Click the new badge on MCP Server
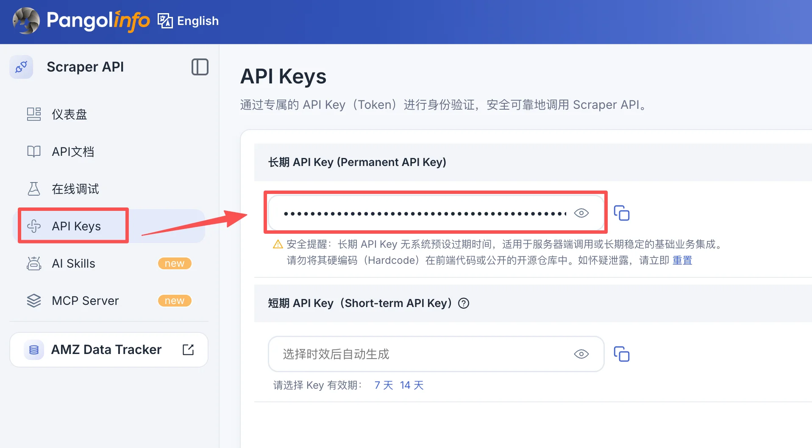This screenshot has height=448, width=812. tap(175, 301)
